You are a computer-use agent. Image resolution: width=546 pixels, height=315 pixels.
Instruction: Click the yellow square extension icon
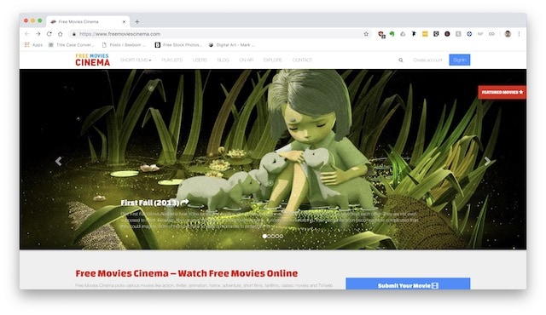pyautogui.click(x=425, y=34)
